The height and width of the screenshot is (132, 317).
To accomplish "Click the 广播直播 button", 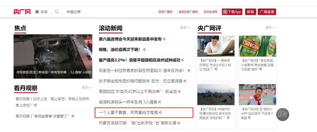I will [x=267, y=12].
